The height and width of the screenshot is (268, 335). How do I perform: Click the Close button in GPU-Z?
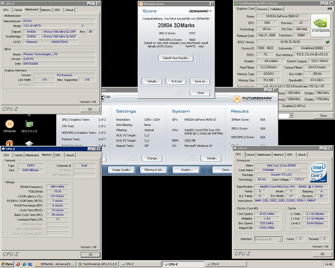[323, 115]
